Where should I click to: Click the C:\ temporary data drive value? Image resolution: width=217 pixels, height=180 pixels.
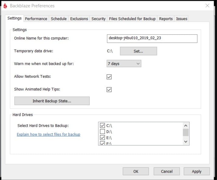click(110, 51)
